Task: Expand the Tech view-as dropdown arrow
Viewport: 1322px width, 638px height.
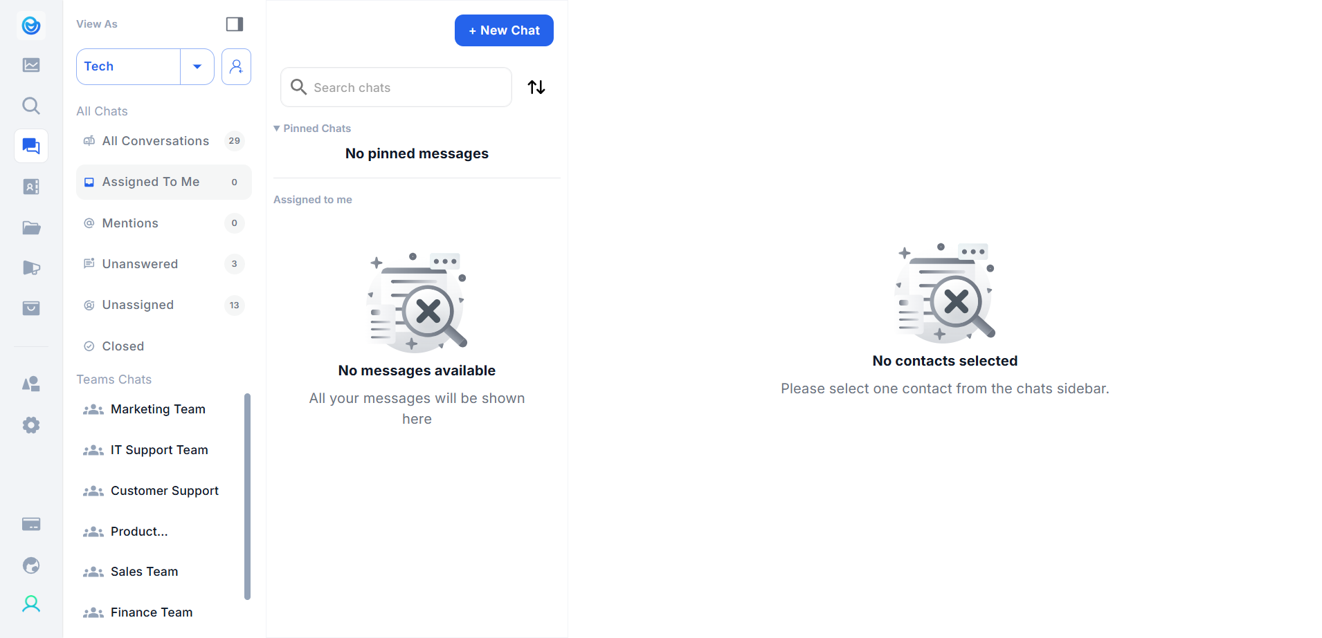Action: click(x=197, y=66)
